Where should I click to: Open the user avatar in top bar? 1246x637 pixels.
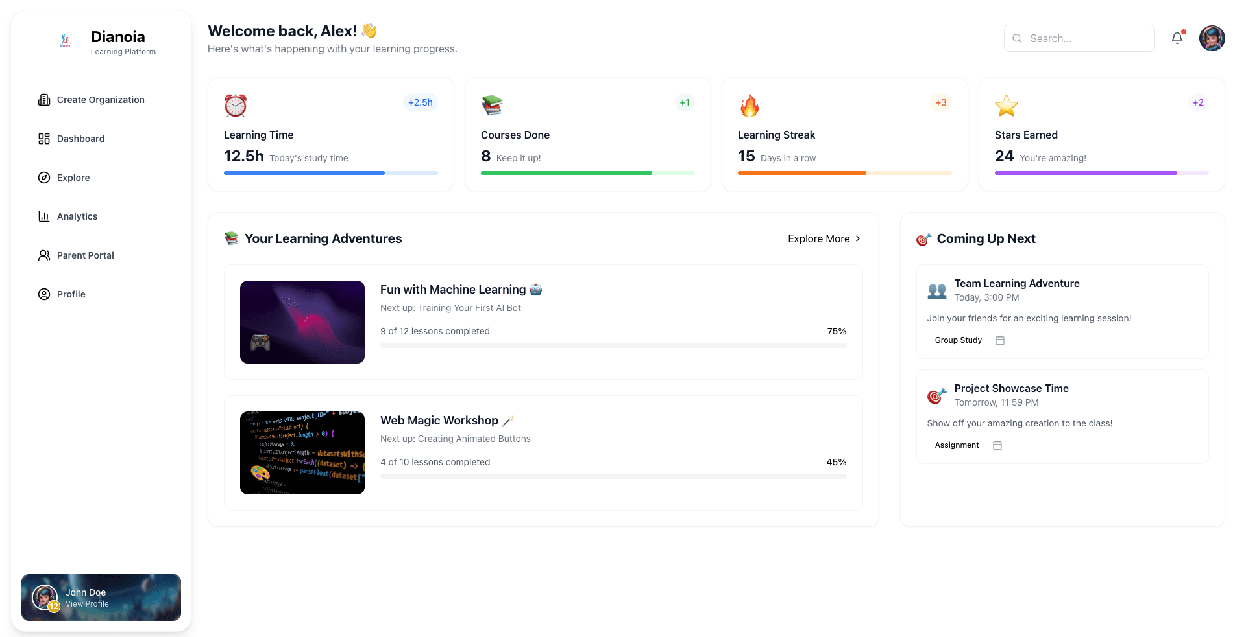point(1212,38)
